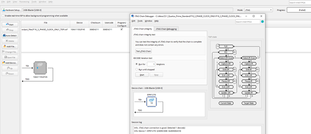Enable real-time ISP background programming checkbox
Image resolution: width=311 pixels, height=134 pixels.
[x=3, y=16]
